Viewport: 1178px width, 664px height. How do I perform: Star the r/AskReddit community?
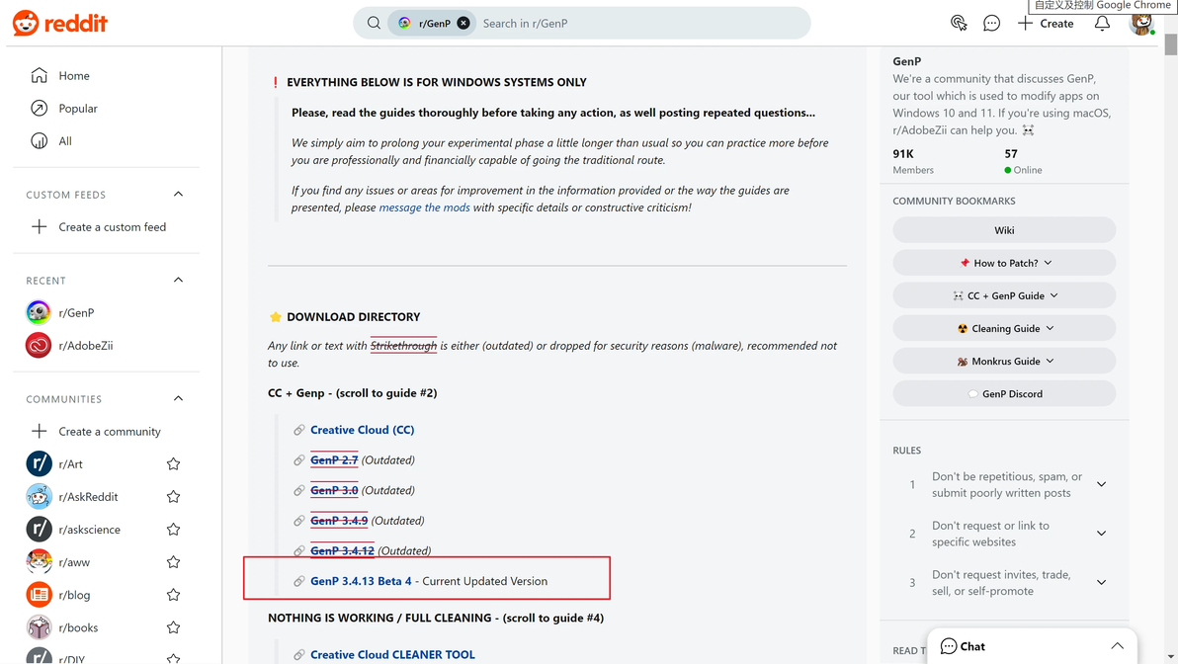174,497
